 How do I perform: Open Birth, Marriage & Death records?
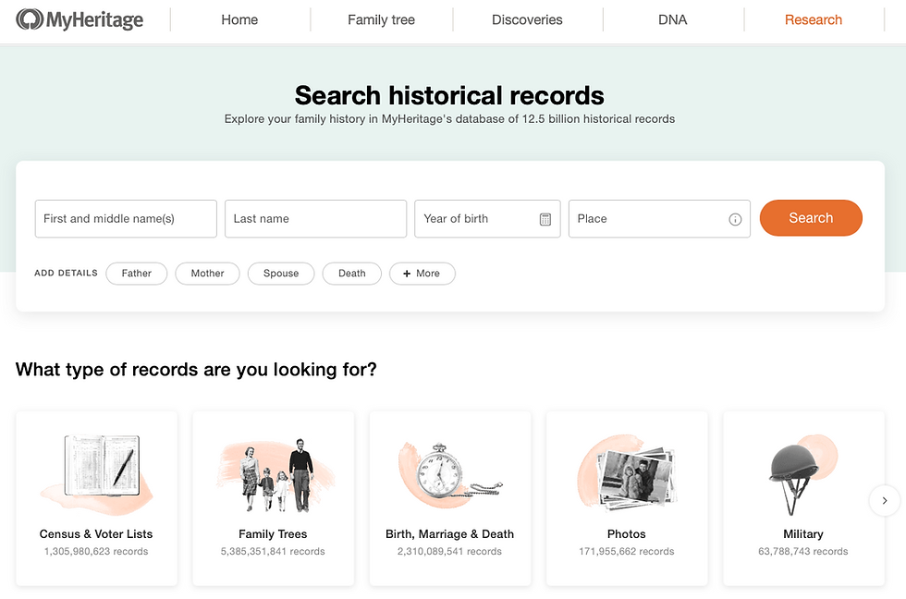(x=449, y=498)
